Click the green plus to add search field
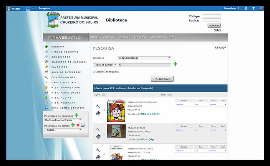270x166 pixels. pyautogui.click(x=176, y=64)
